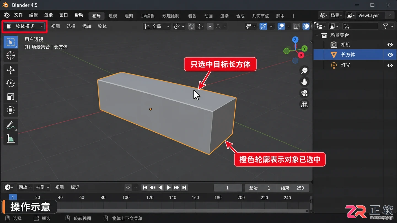
Task: Select the Select Box tool
Action: tap(11, 42)
